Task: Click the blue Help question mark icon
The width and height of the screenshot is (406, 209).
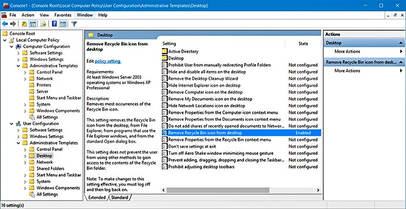Action: point(54,24)
